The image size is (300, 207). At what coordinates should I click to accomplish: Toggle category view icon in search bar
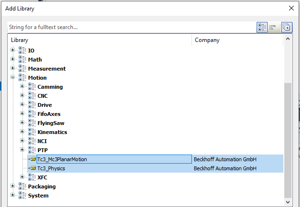point(262,27)
